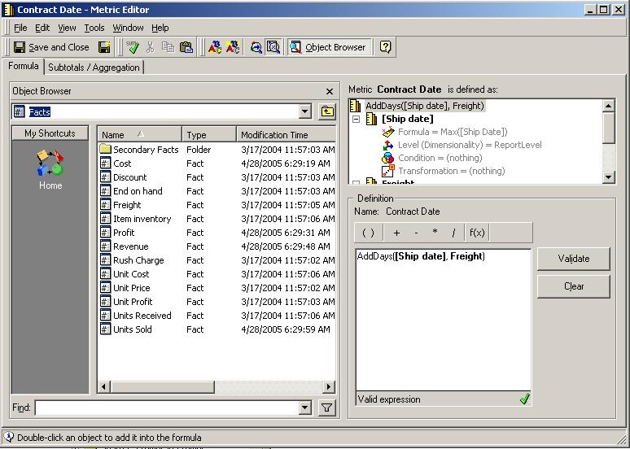Open the Secondary Facts folder
Image resolution: width=630 pixels, height=449 pixels.
click(x=145, y=150)
